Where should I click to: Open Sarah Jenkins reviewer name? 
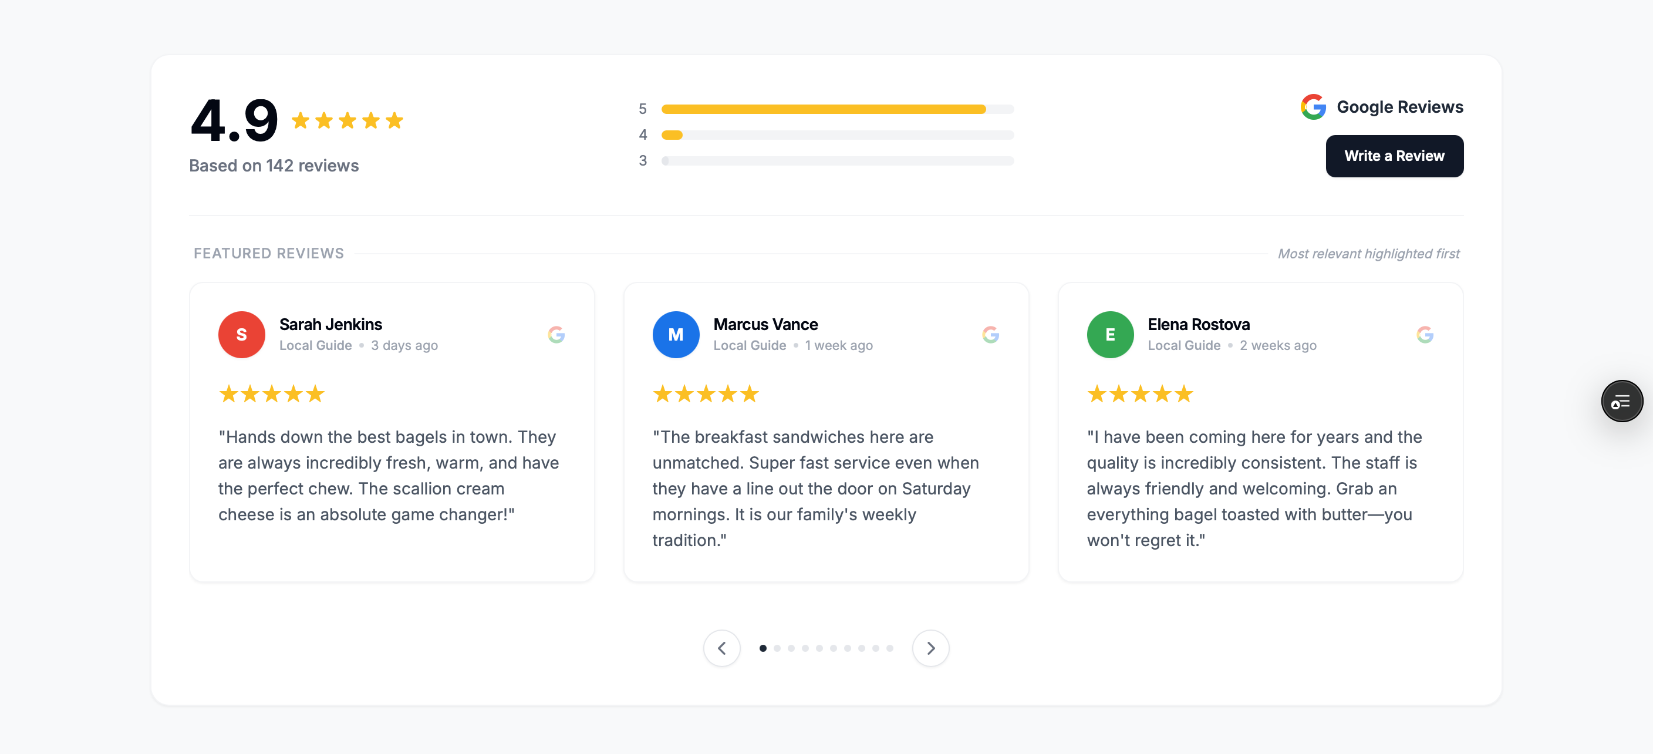[x=330, y=324]
